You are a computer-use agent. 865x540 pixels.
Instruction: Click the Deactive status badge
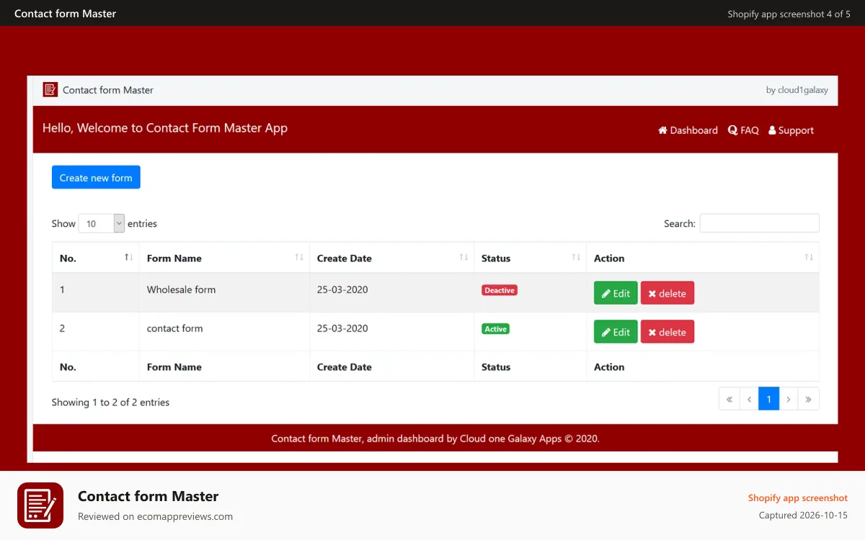pos(500,290)
